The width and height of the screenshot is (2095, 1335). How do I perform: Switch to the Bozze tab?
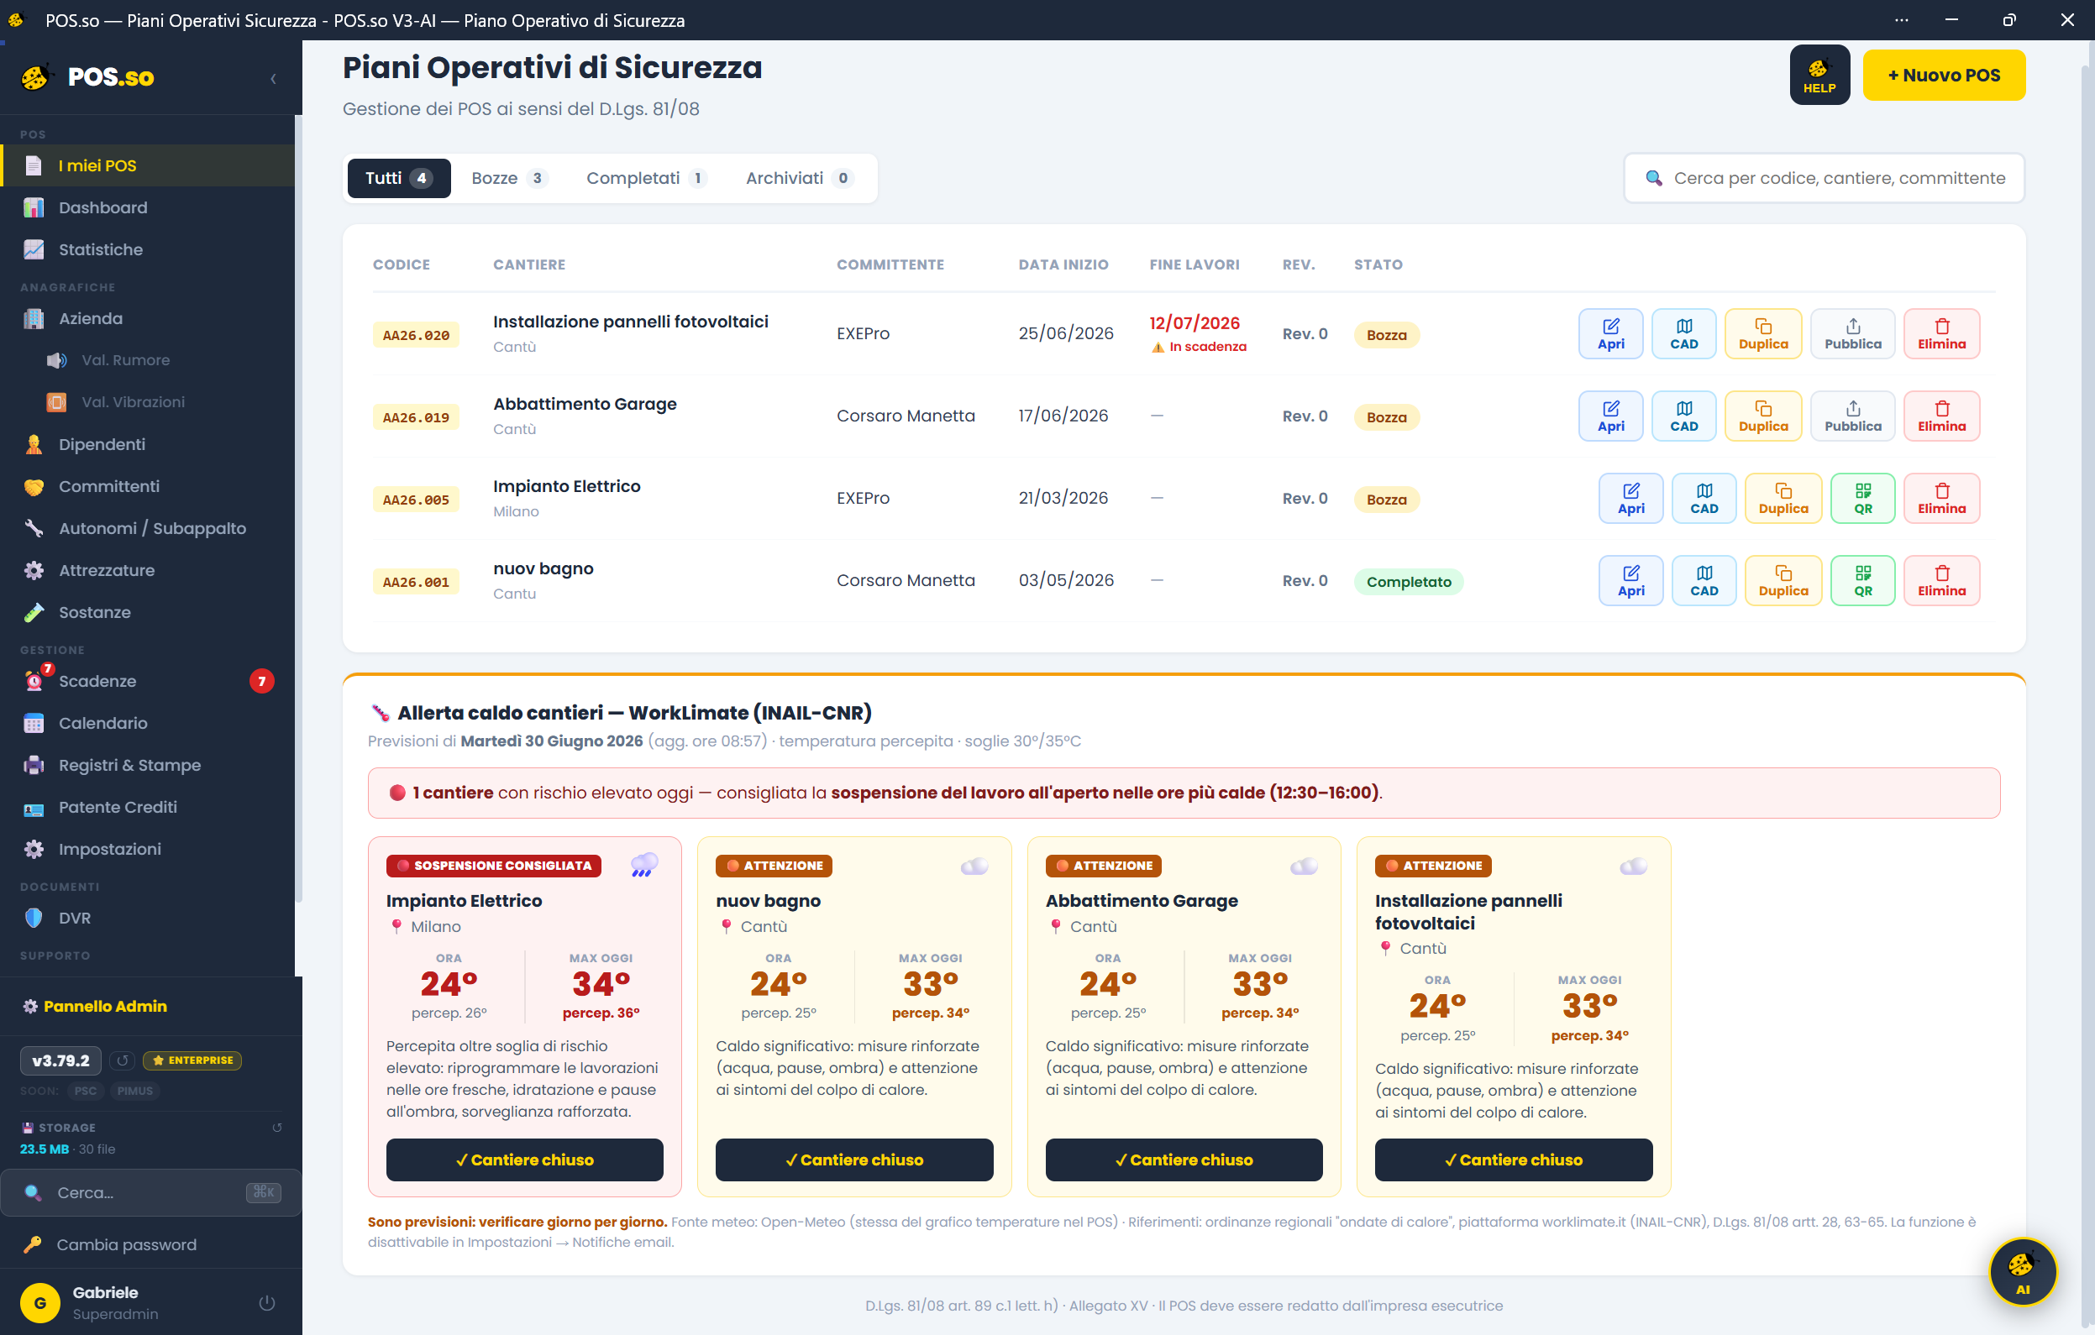point(510,178)
